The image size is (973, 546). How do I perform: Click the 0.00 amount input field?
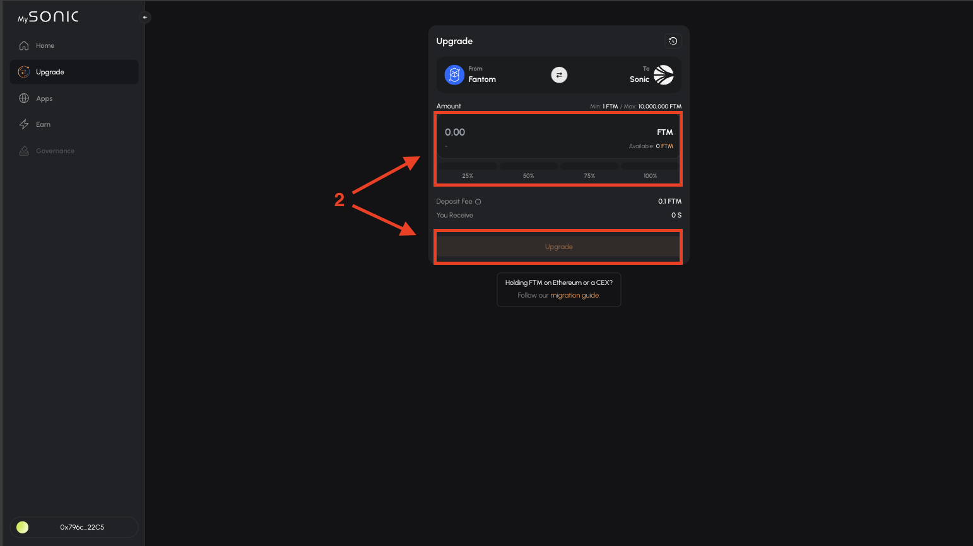455,132
